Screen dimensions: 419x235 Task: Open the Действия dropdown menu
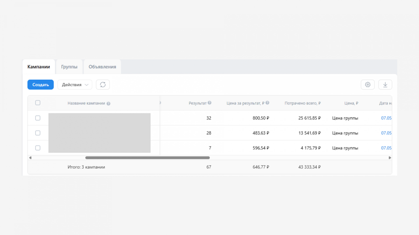[x=75, y=85]
